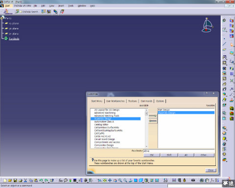Image resolution: width=235 pixels, height=188 pixels.
Task: Open the File menu
Action: [x=35, y=6]
